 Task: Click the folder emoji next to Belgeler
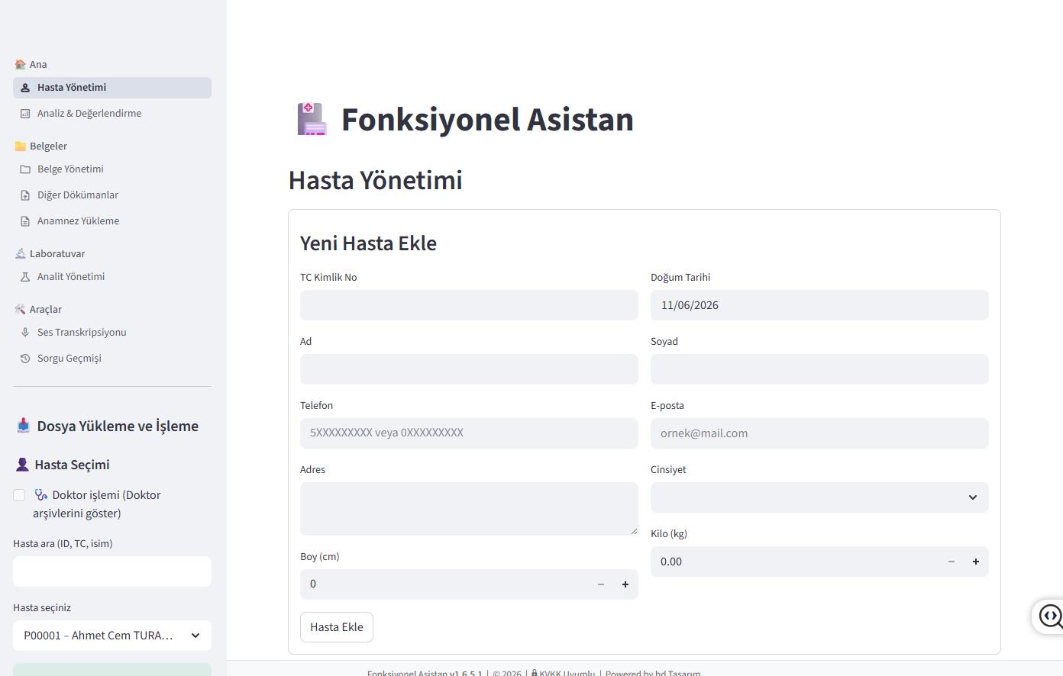pyautogui.click(x=20, y=146)
